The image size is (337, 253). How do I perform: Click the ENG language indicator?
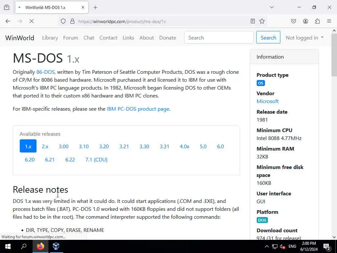292,246
